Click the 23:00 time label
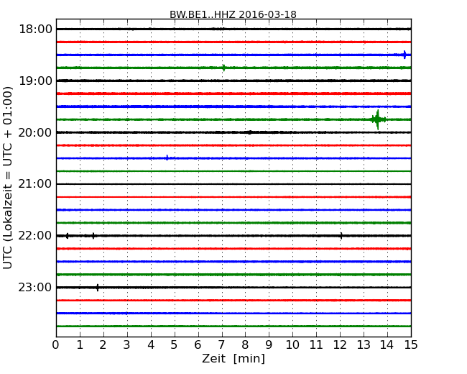Viewport: 467px width, 374px height. [x=35, y=287]
